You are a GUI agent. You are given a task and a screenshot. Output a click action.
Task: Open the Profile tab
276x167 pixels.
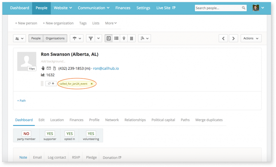click(94, 120)
